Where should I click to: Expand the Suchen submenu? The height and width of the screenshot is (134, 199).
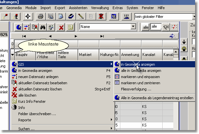pos(111,128)
